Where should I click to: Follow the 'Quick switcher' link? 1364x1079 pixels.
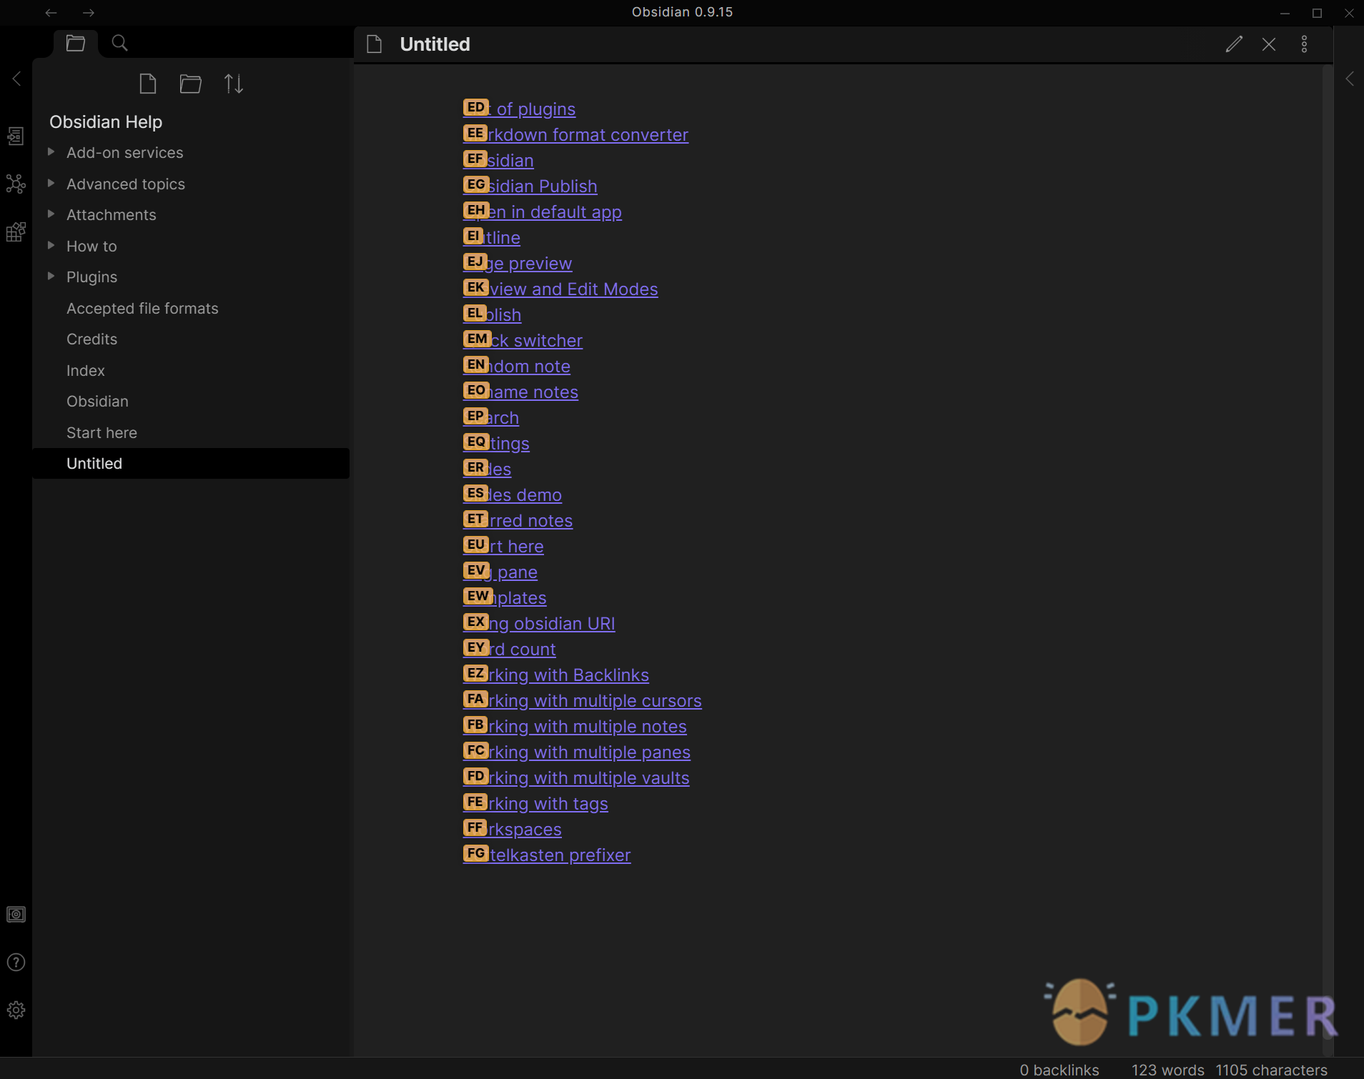523,340
